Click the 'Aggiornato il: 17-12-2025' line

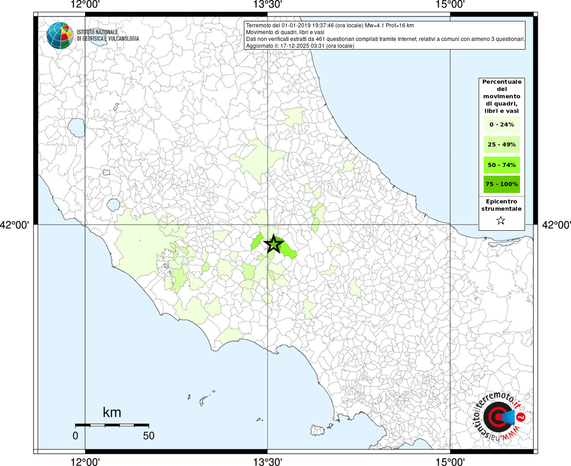pos(300,46)
